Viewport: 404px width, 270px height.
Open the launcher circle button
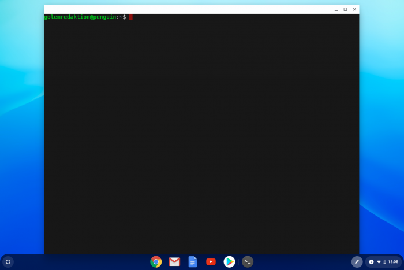pos(8,262)
